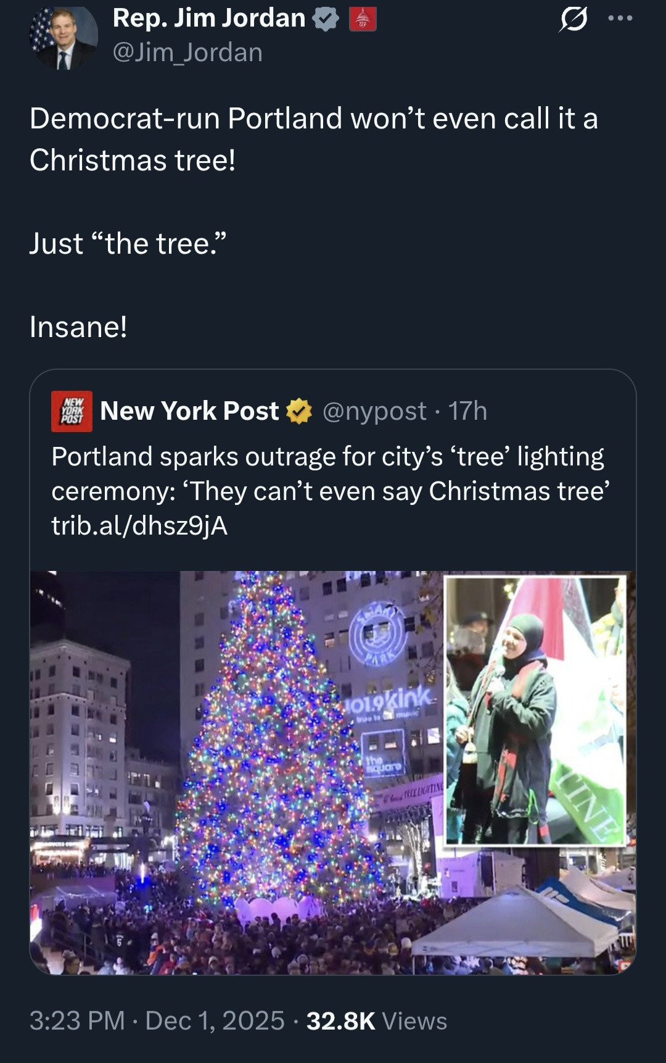This screenshot has height=1063, width=666.
Task: Click the inset photo of person with flag
Action: [x=535, y=710]
